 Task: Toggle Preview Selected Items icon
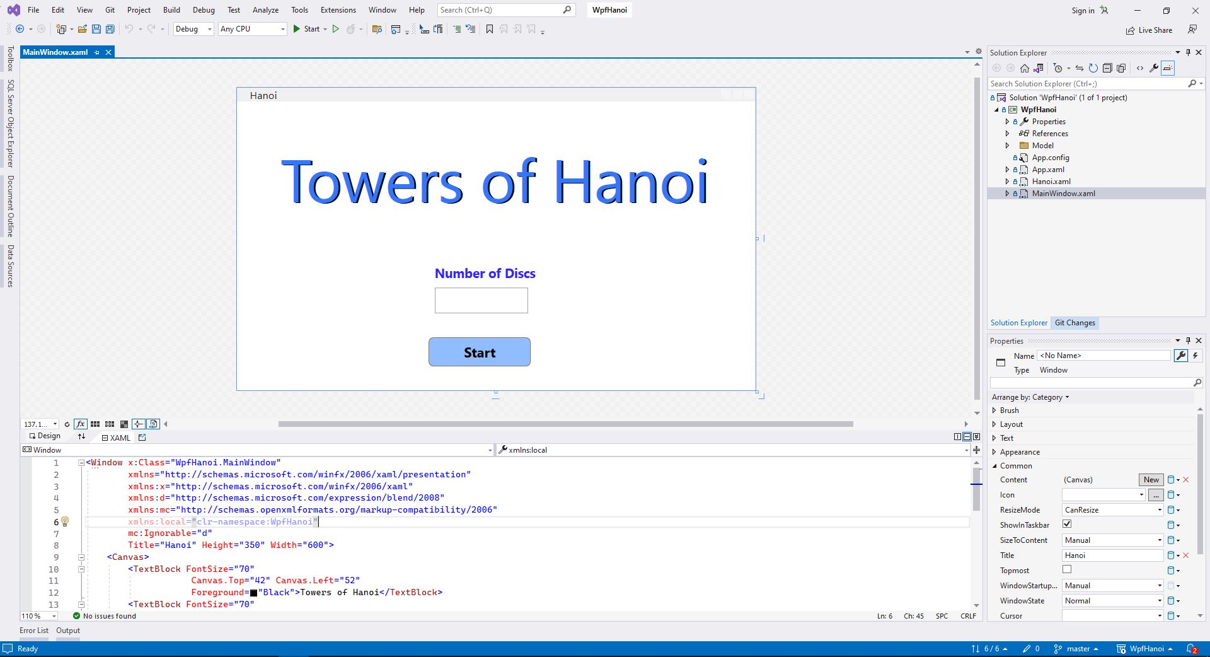pyautogui.click(x=1168, y=68)
